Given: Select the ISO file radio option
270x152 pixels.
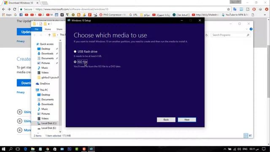Looking at the screenshot, I should (75, 62).
